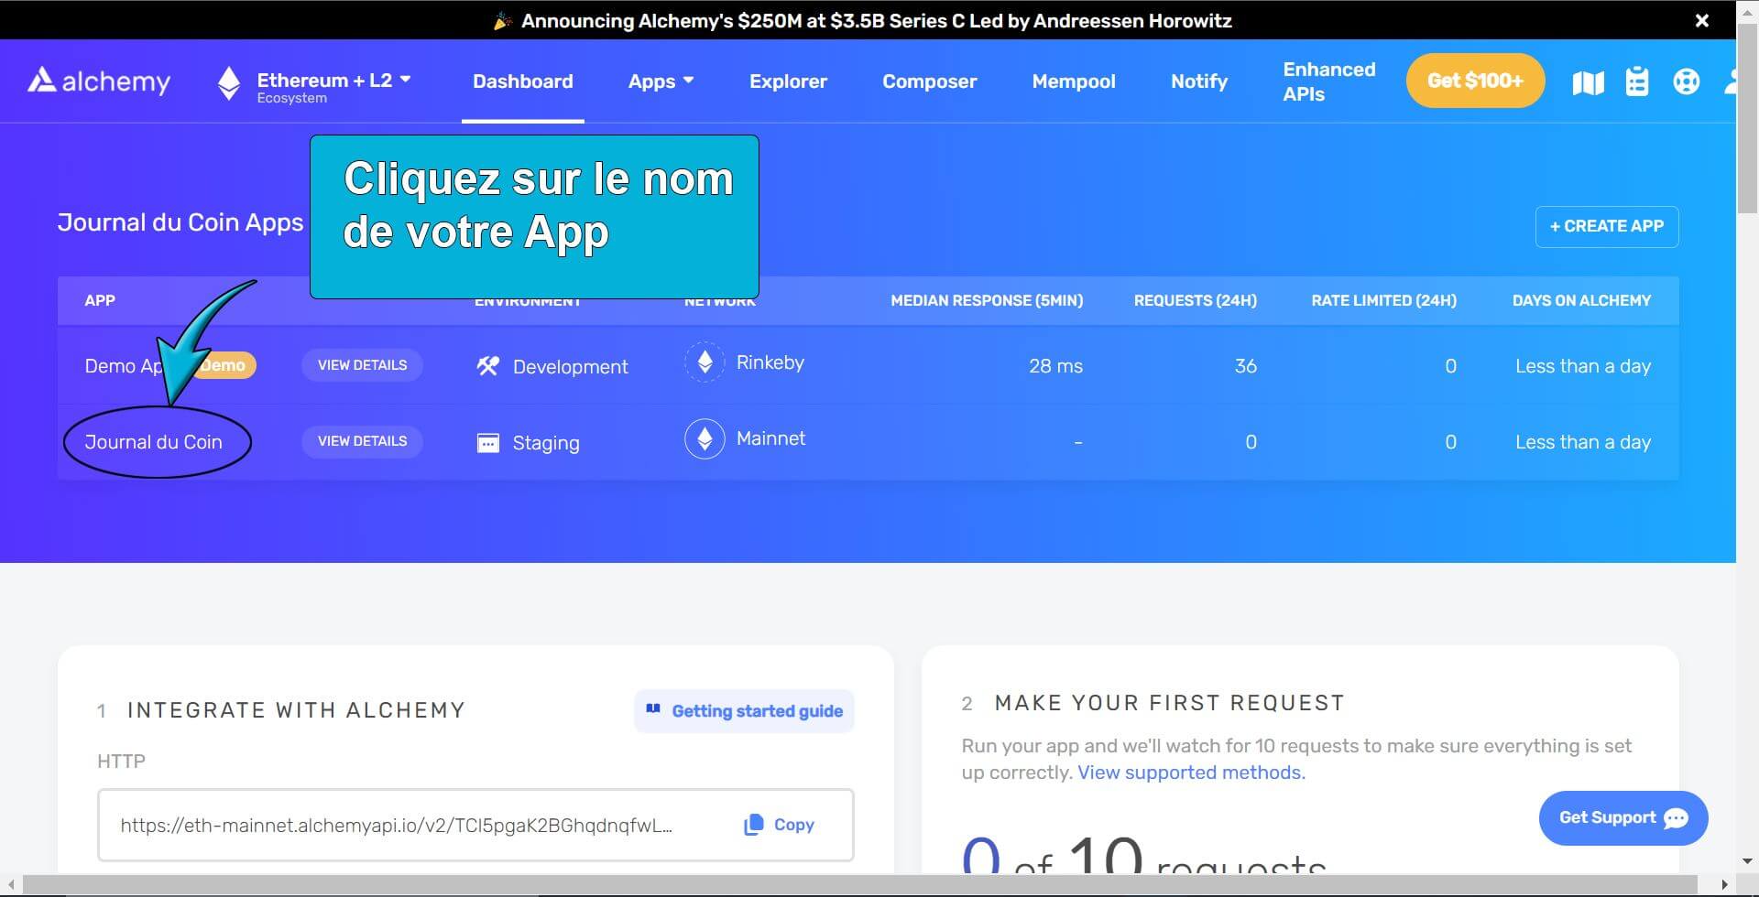Click the RATE LIMITED (24H) column header

(1383, 300)
